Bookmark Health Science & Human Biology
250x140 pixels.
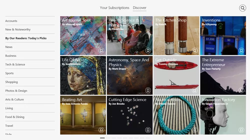point(148,51)
